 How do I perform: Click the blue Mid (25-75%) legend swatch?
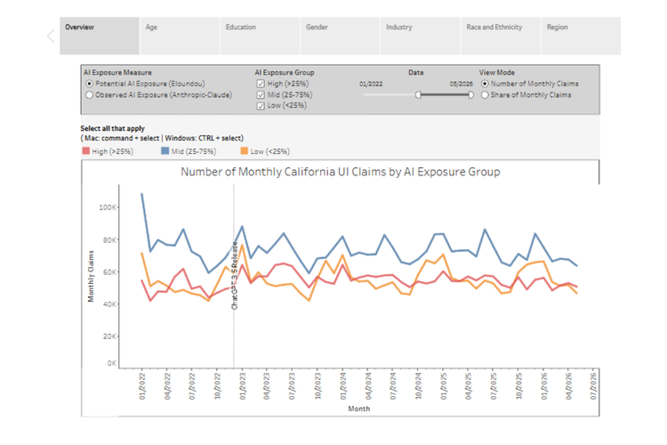165,150
